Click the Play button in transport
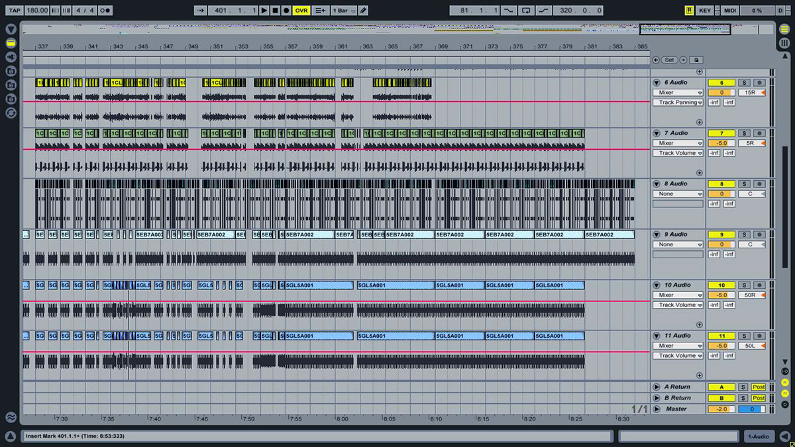 click(264, 11)
